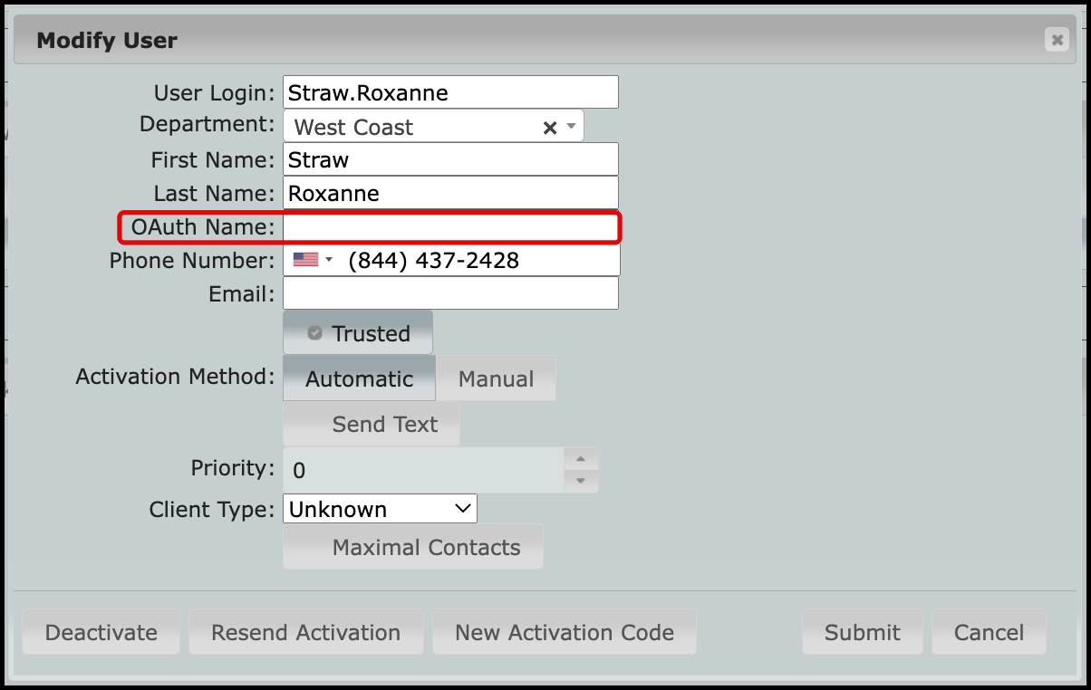Image resolution: width=1091 pixels, height=690 pixels.
Task: Click the Maximal Contacts button
Action: tap(413, 547)
